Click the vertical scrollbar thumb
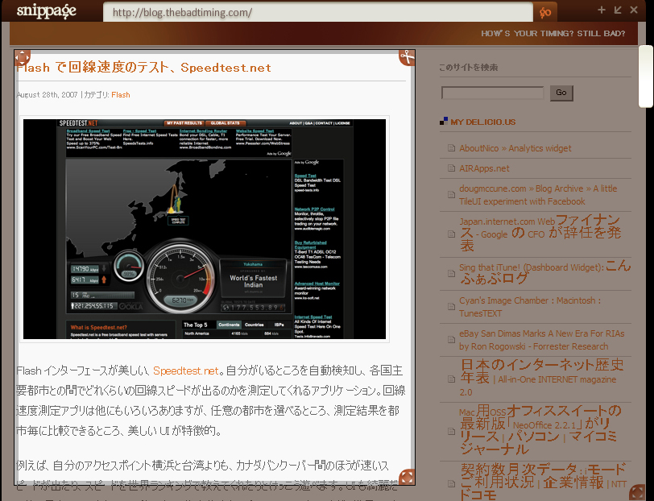Viewport: 654px width, 501px height. [x=646, y=76]
